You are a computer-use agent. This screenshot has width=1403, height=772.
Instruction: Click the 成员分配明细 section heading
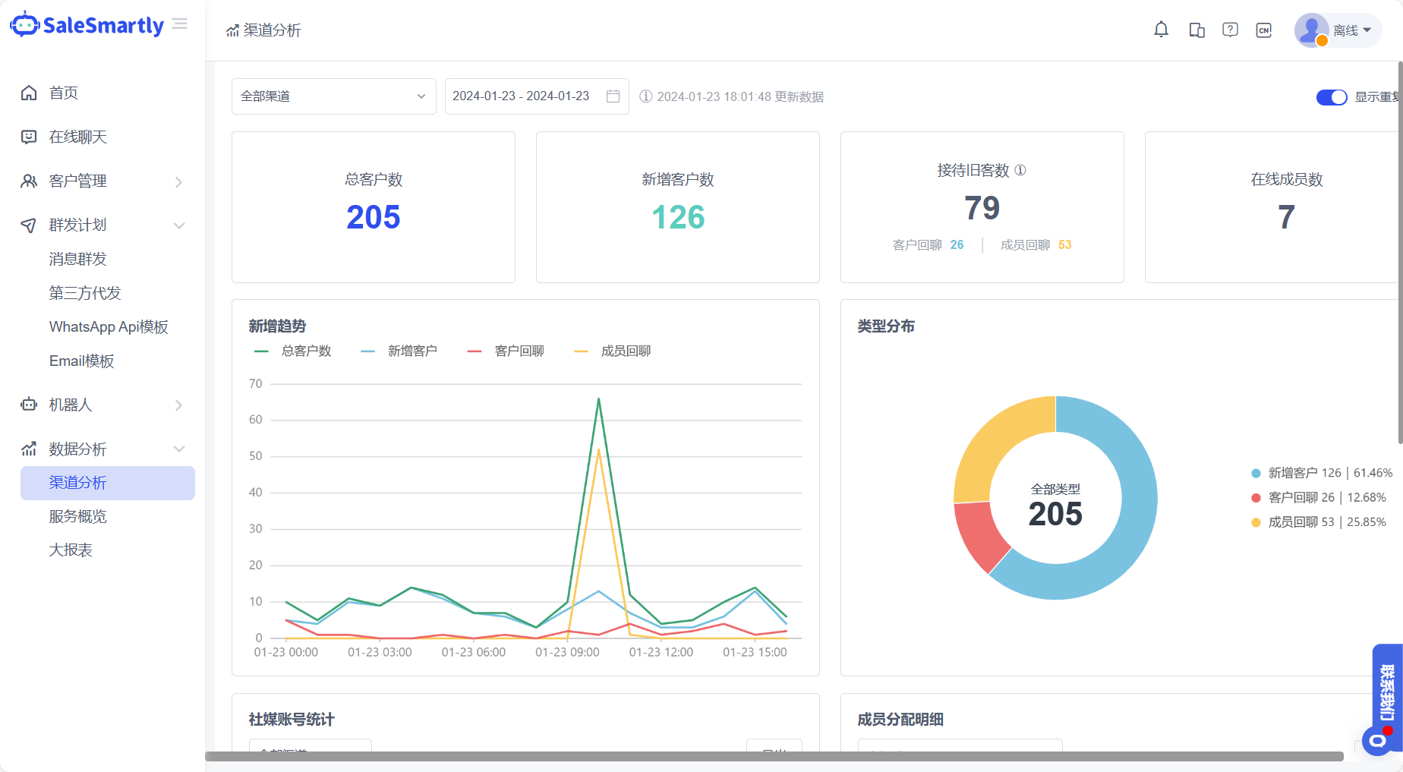point(900,719)
